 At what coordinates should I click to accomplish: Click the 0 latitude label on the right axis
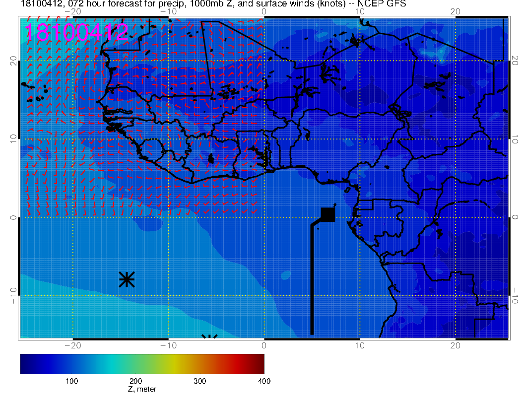[x=515, y=217]
